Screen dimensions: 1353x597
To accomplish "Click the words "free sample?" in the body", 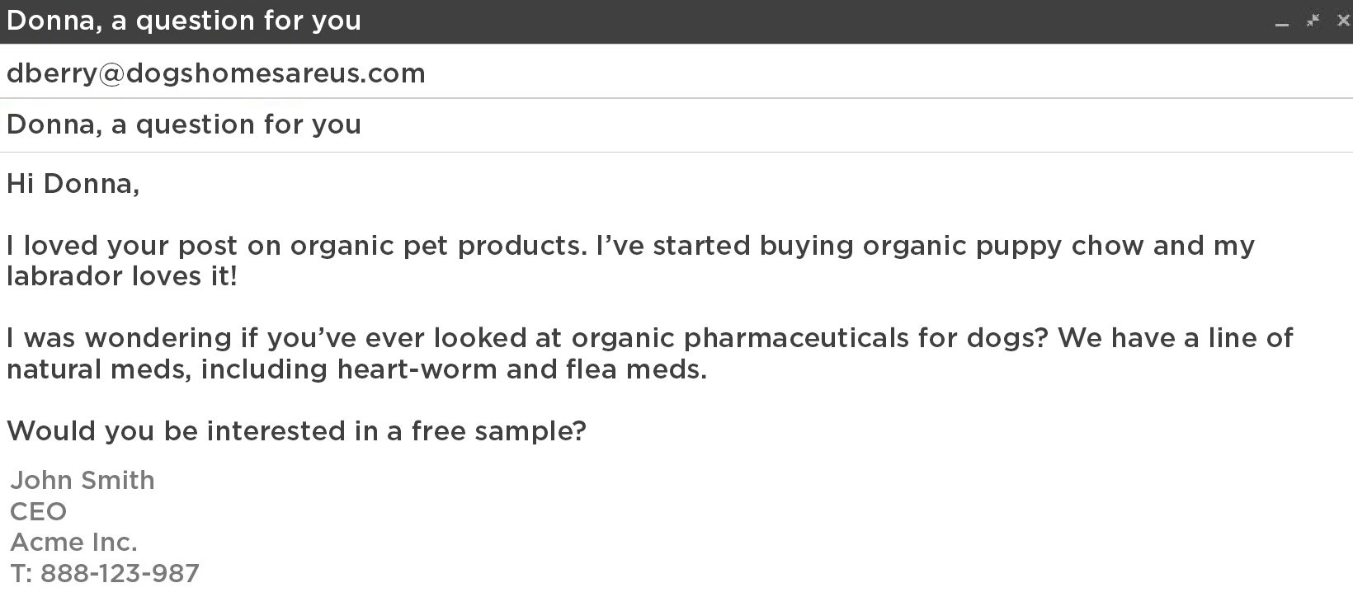I will [x=498, y=430].
